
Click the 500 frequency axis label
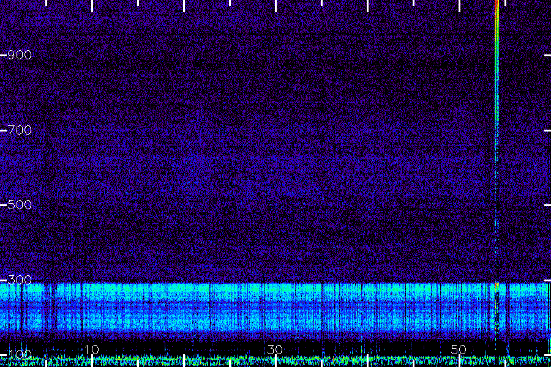(20, 205)
